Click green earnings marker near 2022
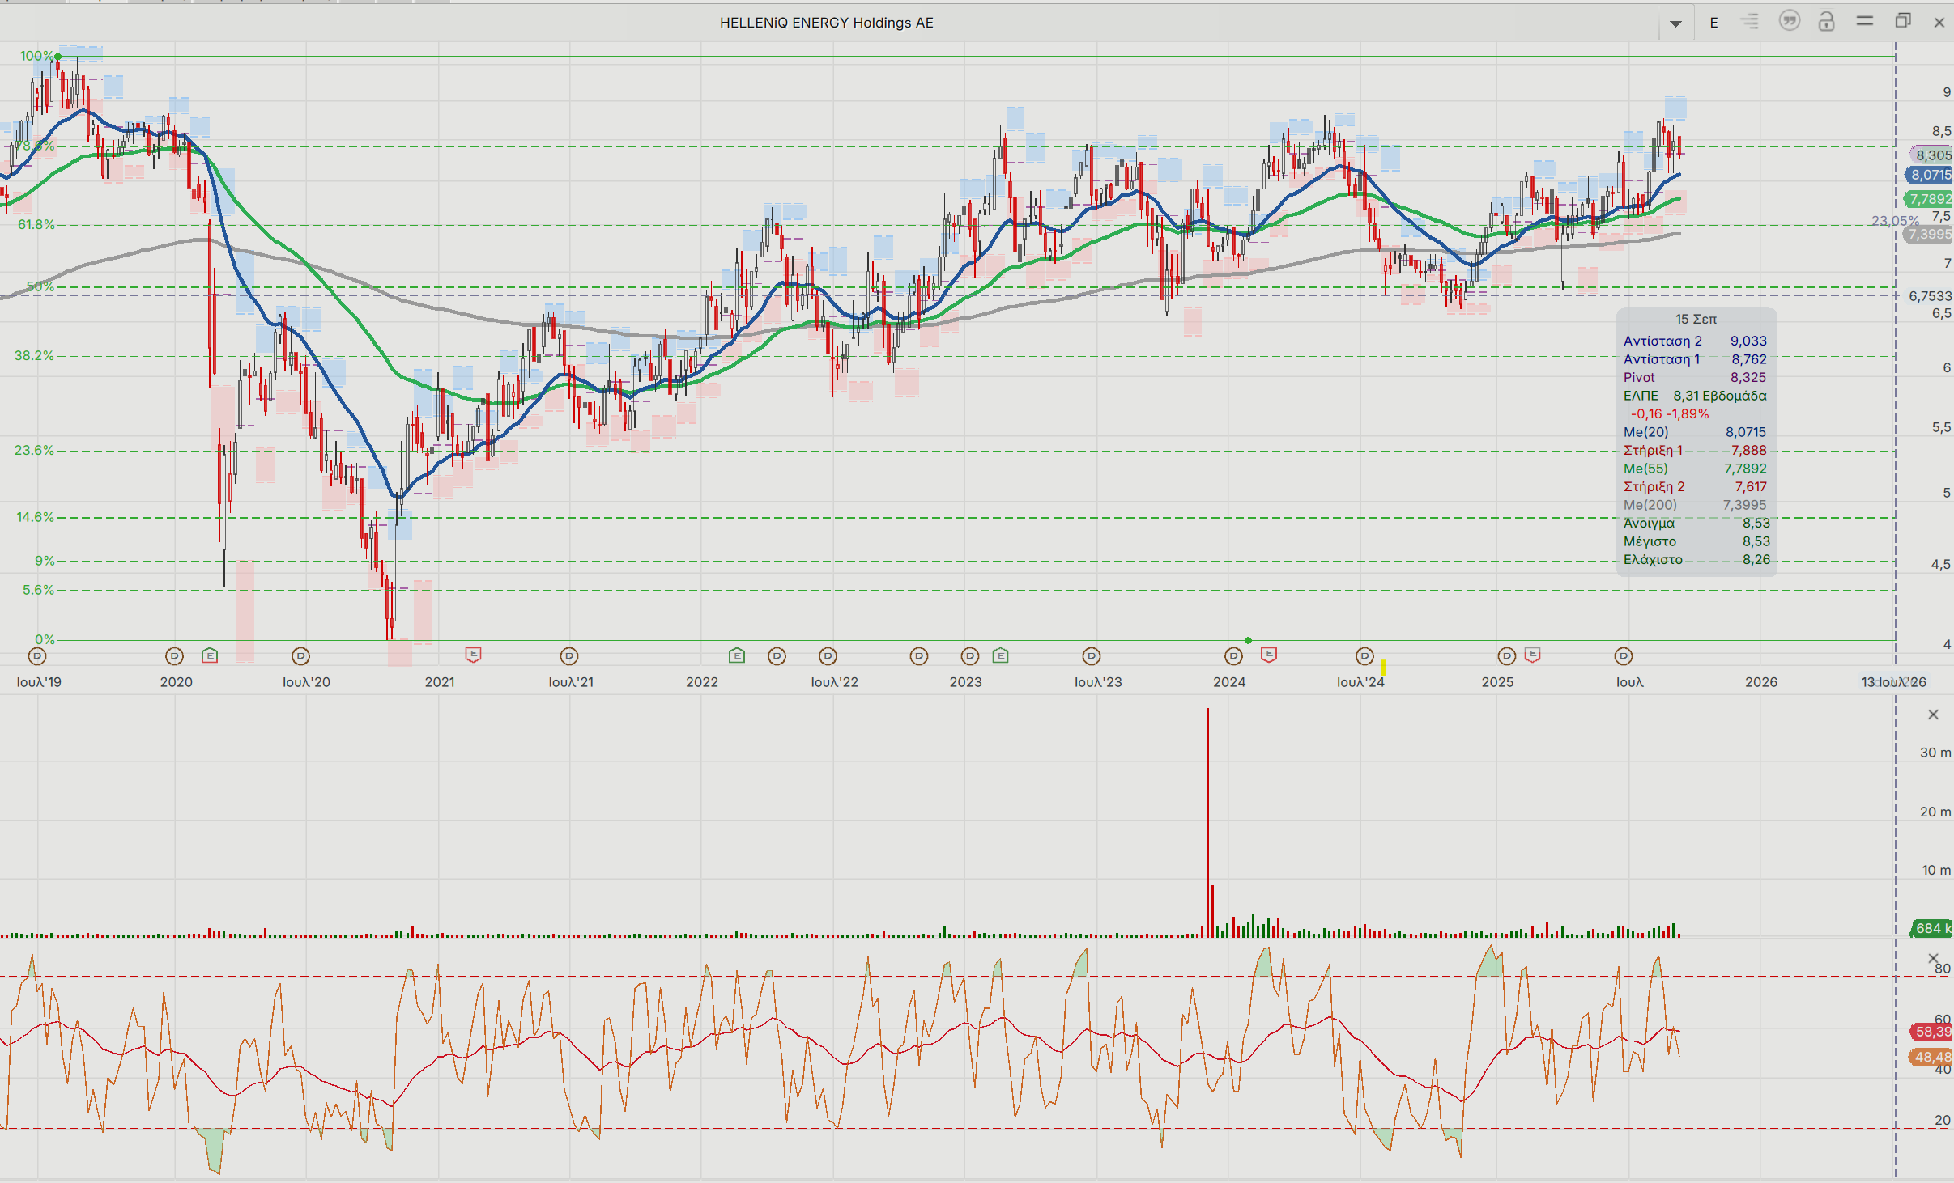The width and height of the screenshot is (1954, 1183). [736, 655]
